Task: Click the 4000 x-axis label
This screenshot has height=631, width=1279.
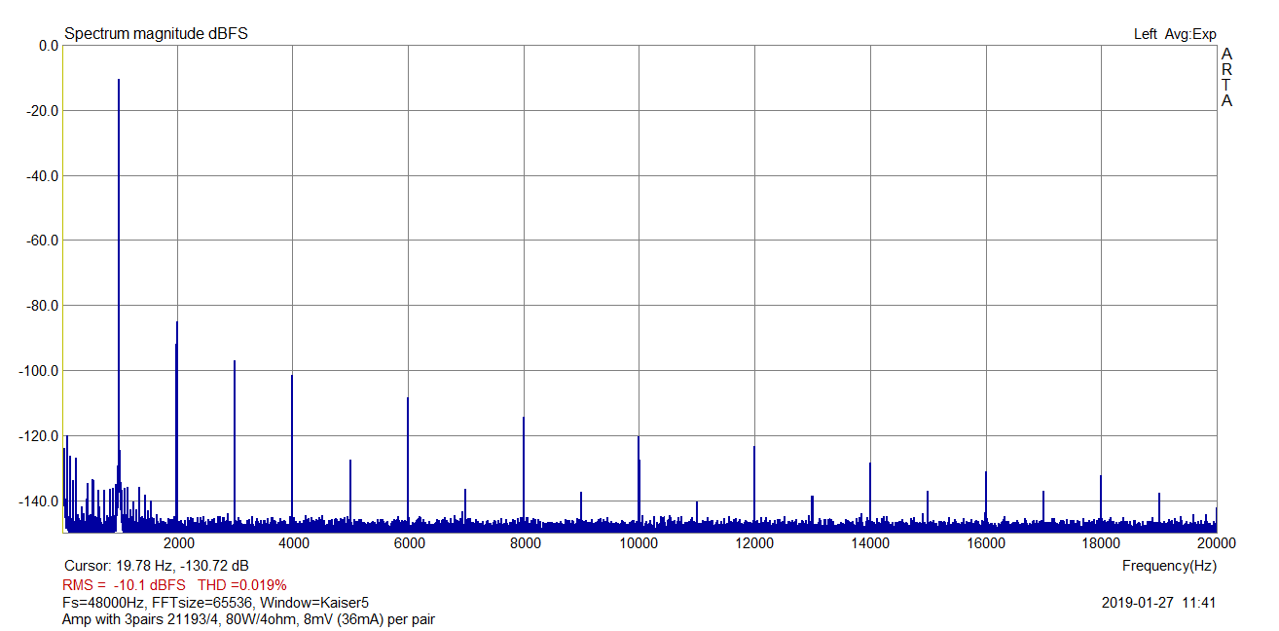Action: (293, 543)
